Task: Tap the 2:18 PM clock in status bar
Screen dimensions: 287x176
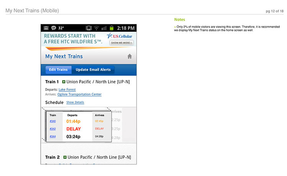Action: point(126,28)
